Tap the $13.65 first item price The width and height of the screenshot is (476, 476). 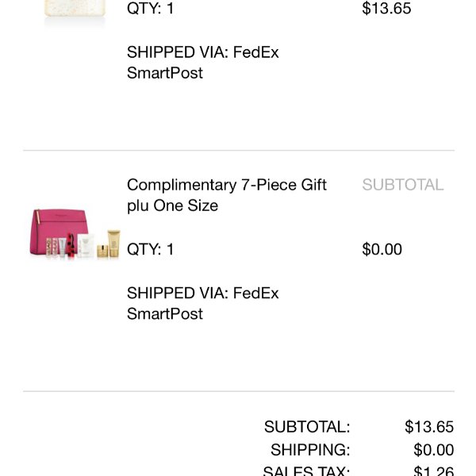pyautogui.click(x=386, y=8)
